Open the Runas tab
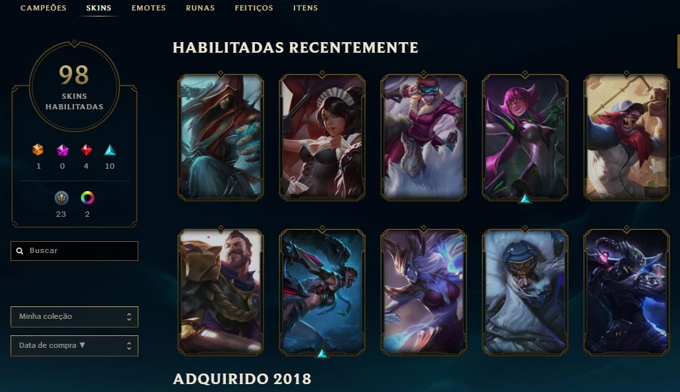 click(200, 8)
